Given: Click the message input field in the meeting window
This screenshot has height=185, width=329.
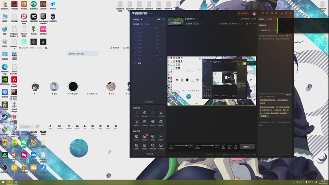Looking at the screenshot, I should point(26,127).
